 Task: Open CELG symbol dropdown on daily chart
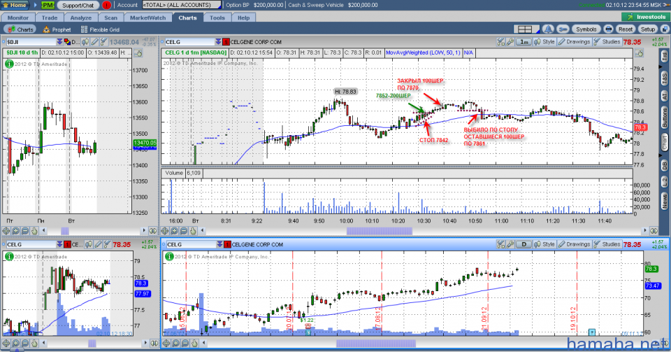219,244
